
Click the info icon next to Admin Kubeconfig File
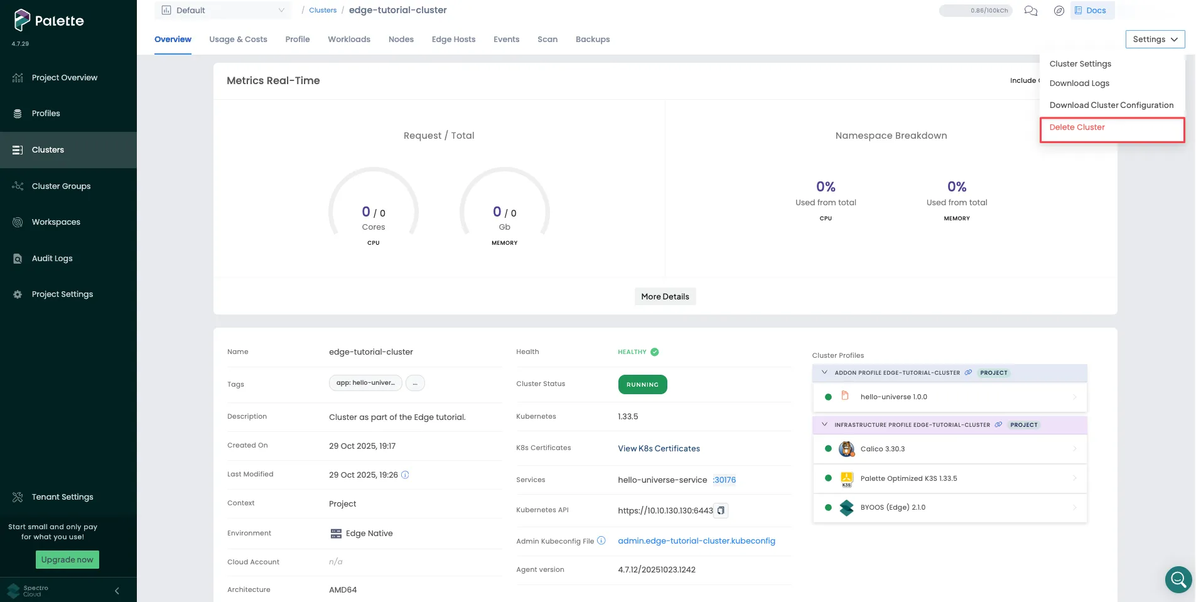pyautogui.click(x=601, y=540)
